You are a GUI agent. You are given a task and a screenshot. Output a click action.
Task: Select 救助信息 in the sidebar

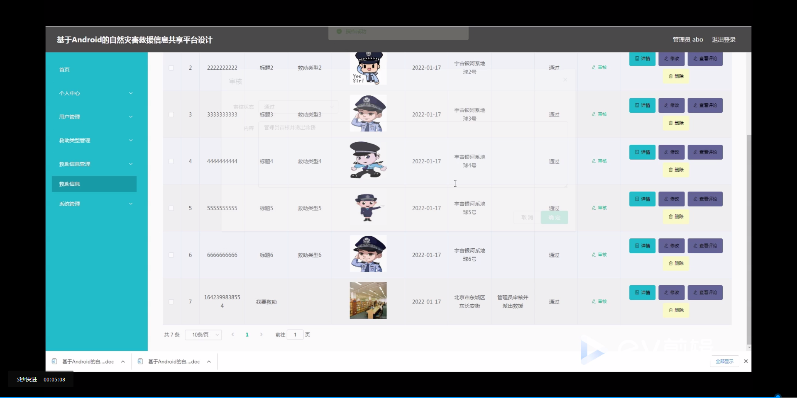coord(94,184)
